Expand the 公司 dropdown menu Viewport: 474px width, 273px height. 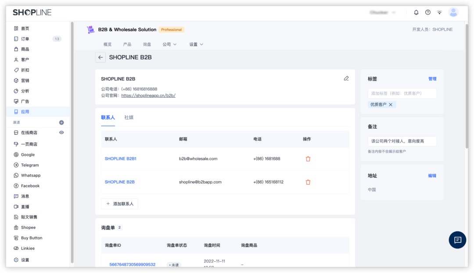(x=169, y=44)
